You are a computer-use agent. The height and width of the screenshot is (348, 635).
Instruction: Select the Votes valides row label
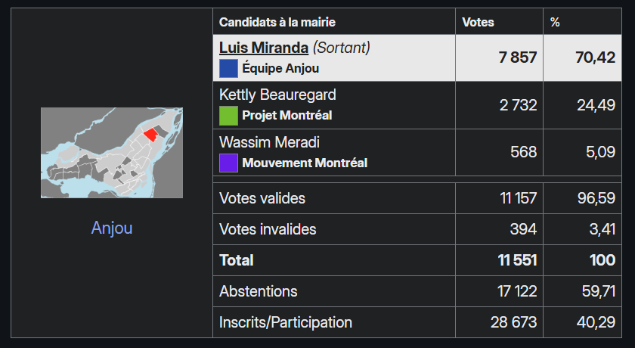tap(262, 198)
